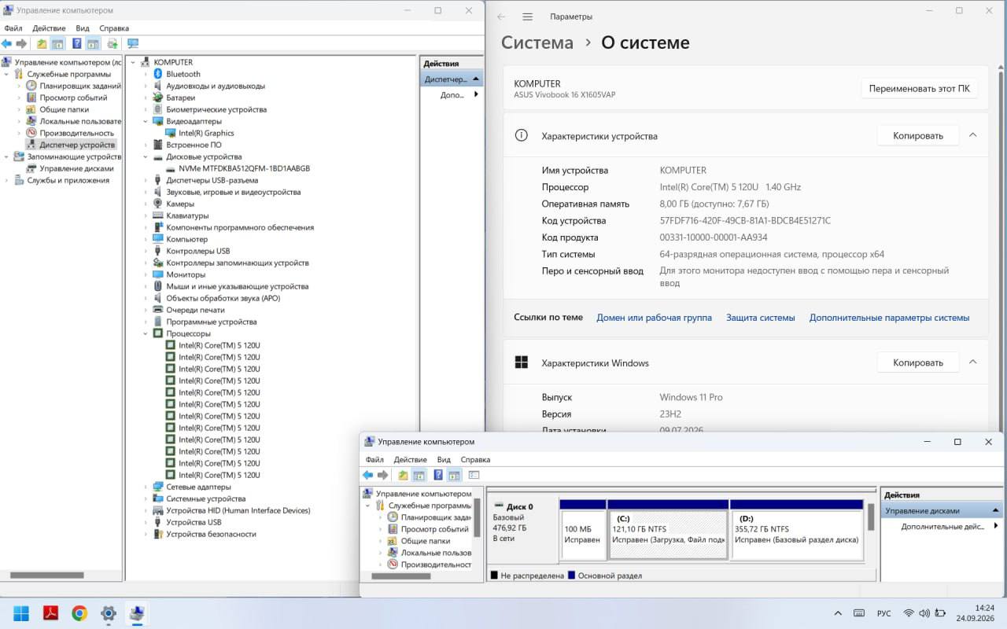Open Help icon in Device Manager window toolbar
Image resolution: width=1007 pixels, height=629 pixels.
click(x=77, y=44)
